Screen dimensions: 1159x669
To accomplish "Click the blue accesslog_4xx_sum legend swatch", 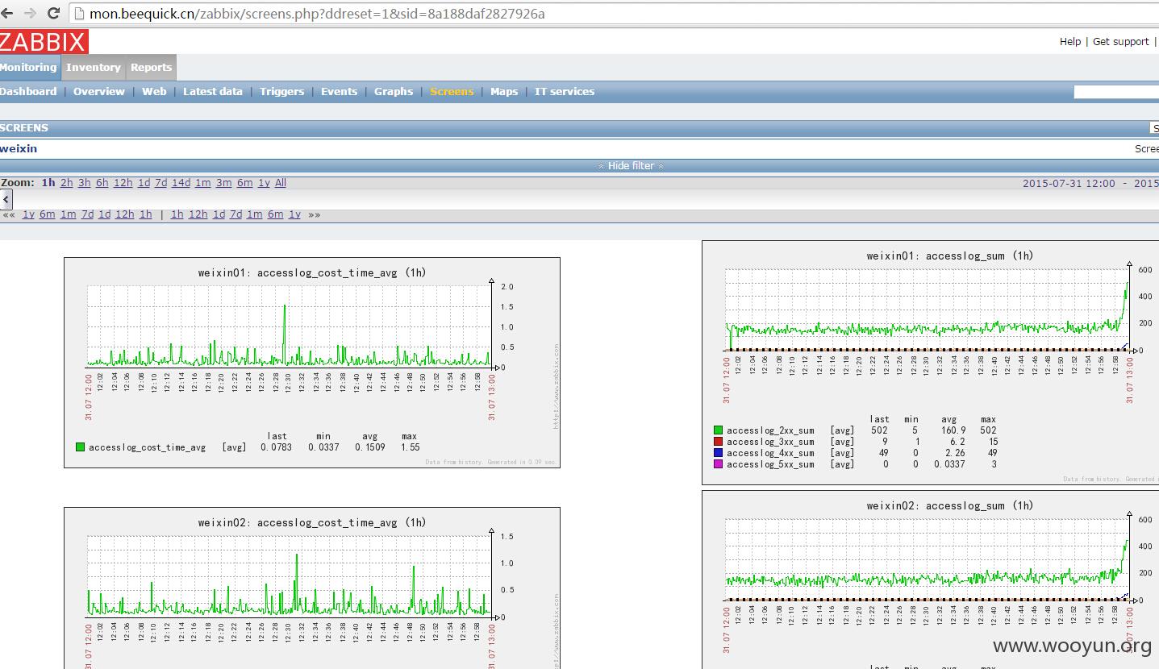I will tap(718, 453).
